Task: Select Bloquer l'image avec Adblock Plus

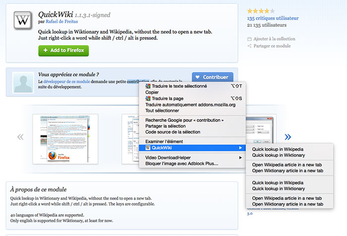Action: point(192,164)
